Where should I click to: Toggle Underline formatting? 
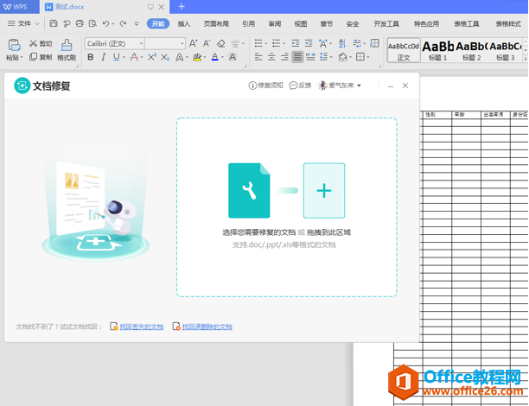pos(117,57)
